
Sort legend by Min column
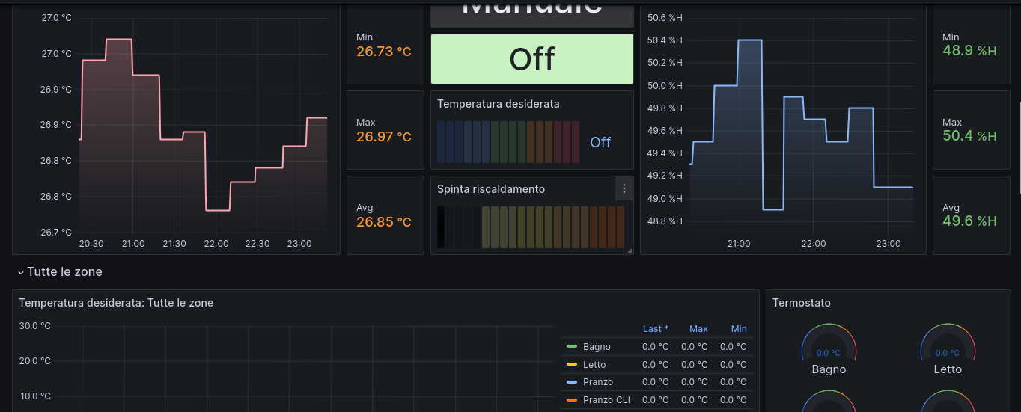(x=739, y=329)
